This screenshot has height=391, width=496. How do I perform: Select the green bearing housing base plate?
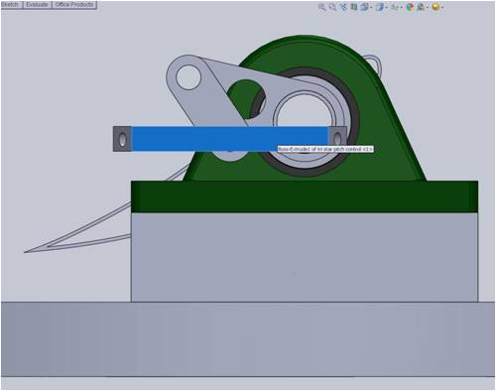[x=305, y=196]
